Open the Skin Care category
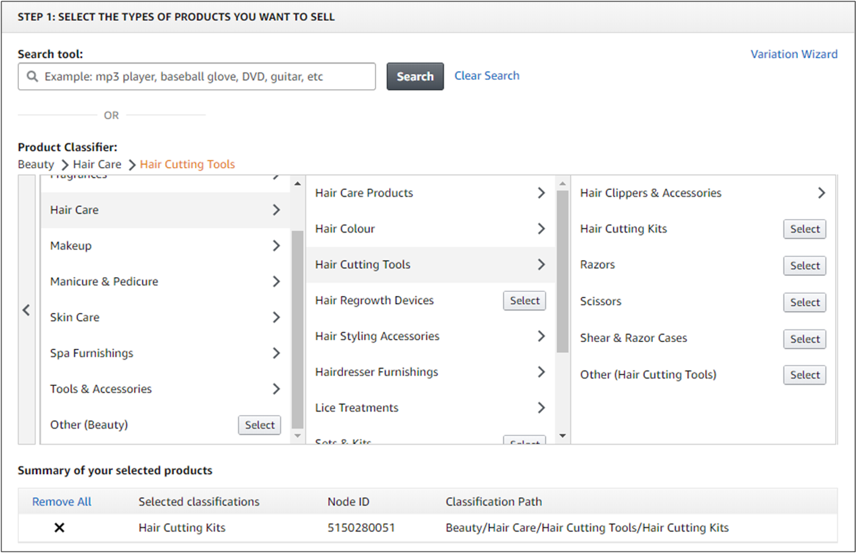 (74, 318)
